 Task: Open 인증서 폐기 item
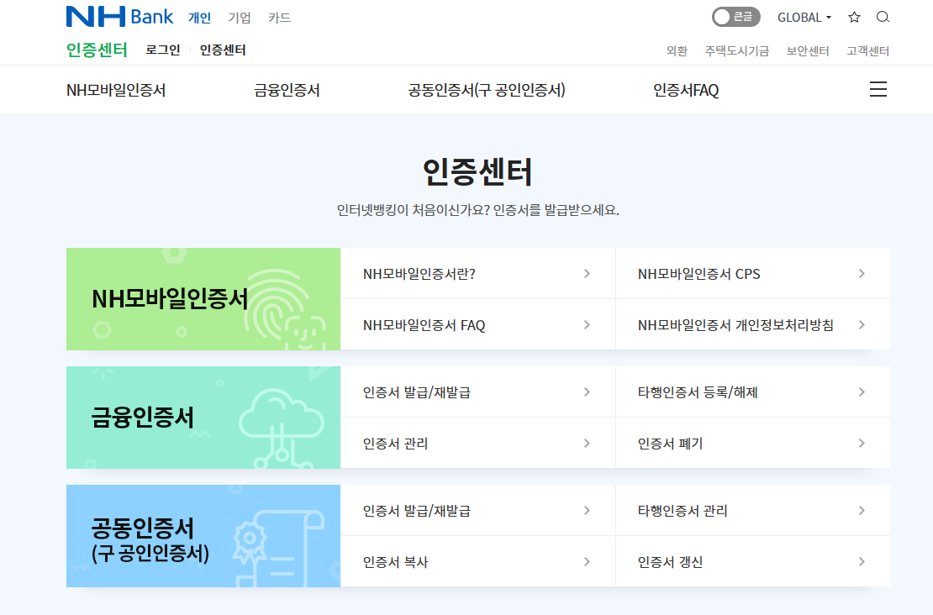pyautogui.click(x=753, y=443)
